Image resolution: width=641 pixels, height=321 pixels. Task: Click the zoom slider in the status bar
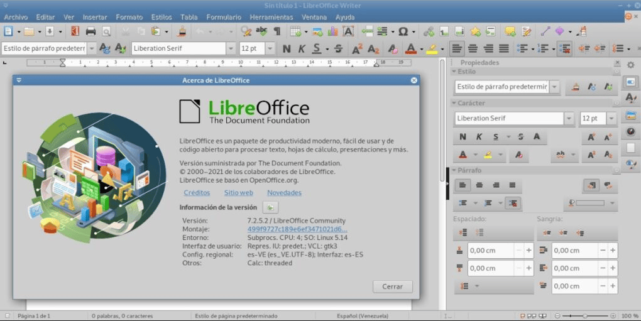pyautogui.click(x=585, y=315)
